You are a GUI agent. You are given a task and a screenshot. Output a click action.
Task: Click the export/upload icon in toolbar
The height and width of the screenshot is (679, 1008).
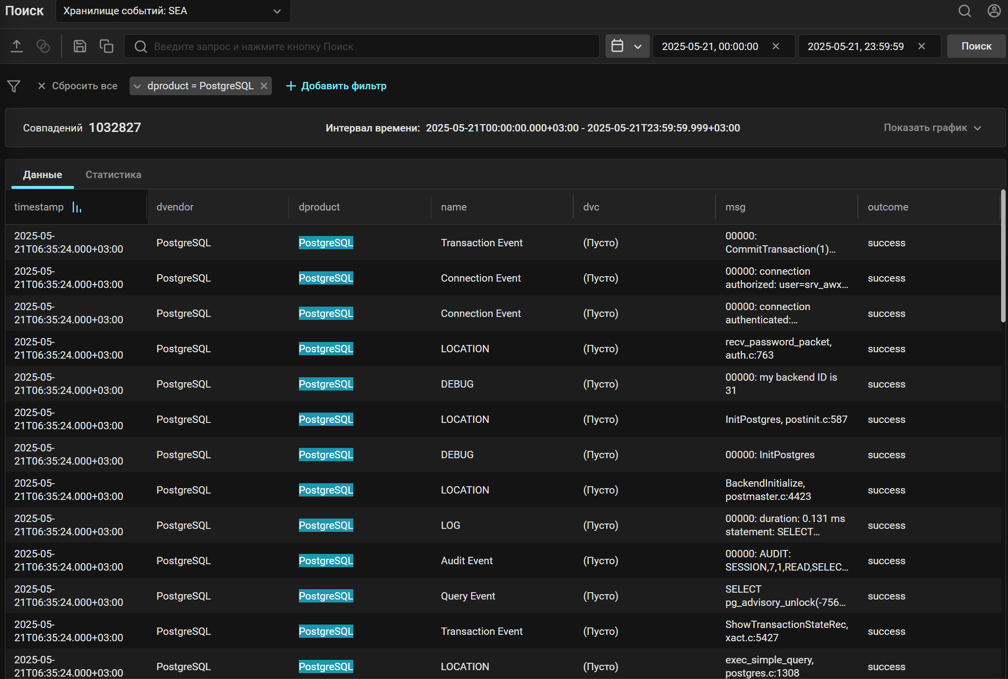[17, 46]
